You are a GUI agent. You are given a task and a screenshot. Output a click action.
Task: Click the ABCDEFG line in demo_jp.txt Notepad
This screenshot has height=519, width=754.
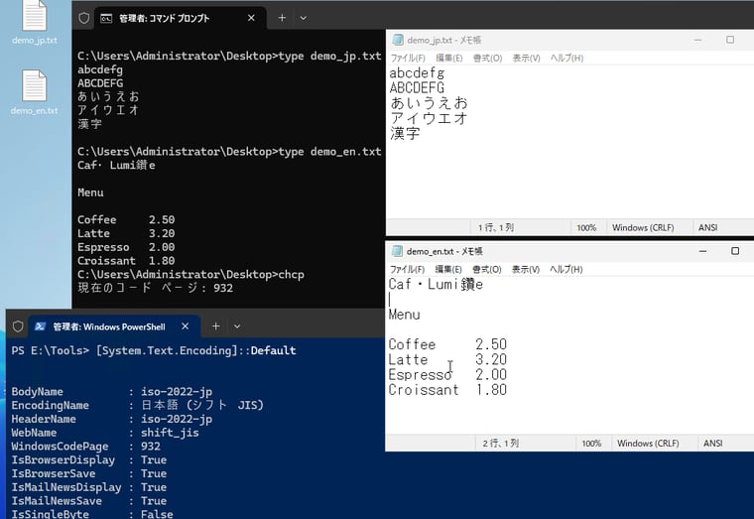pos(417,88)
